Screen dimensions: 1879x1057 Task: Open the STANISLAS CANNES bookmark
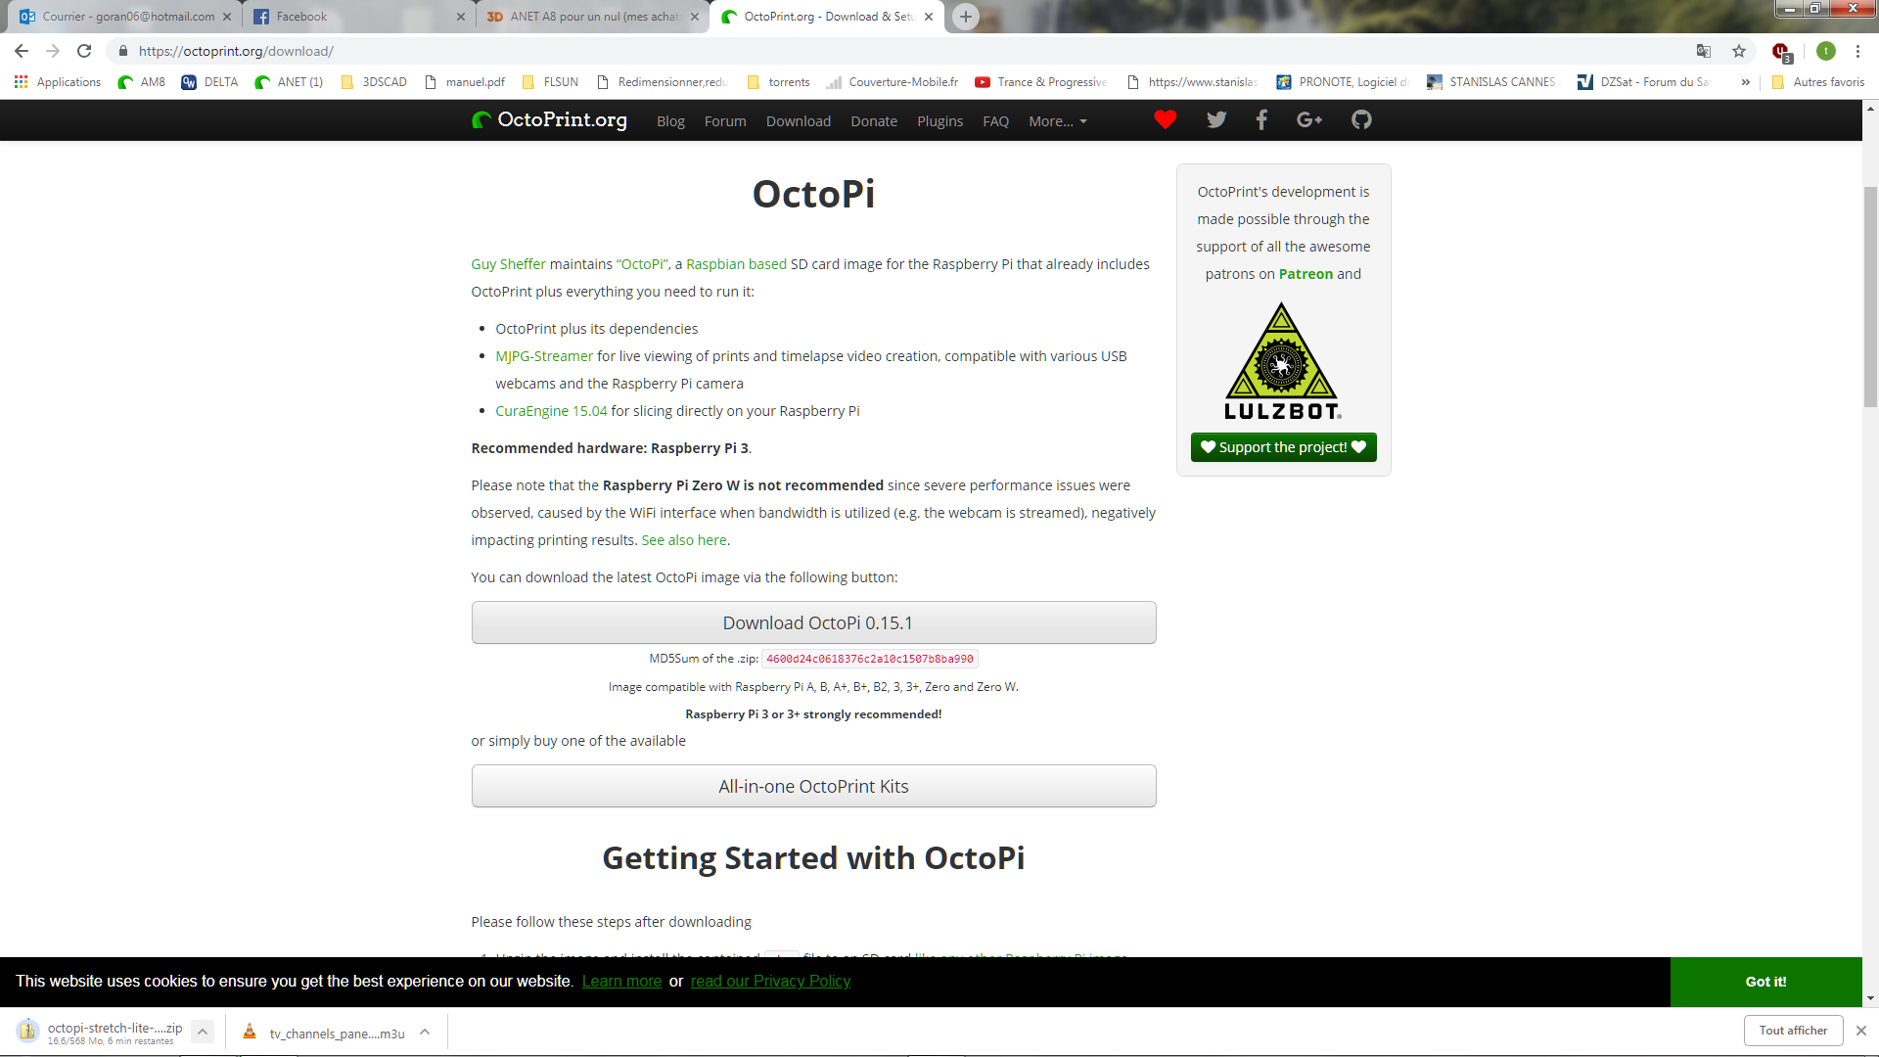tap(1491, 82)
